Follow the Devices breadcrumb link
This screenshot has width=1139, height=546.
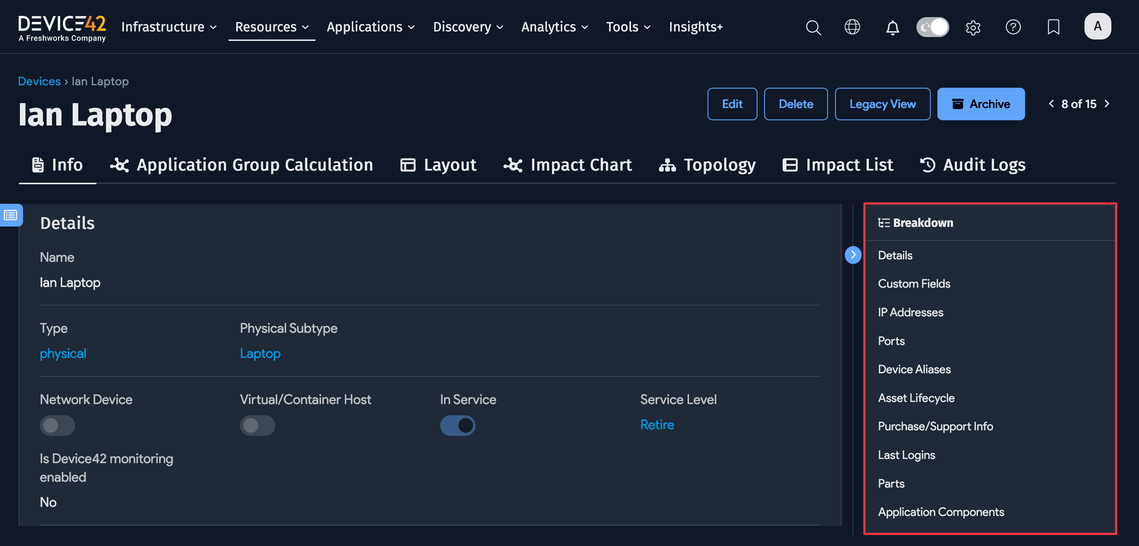click(39, 81)
